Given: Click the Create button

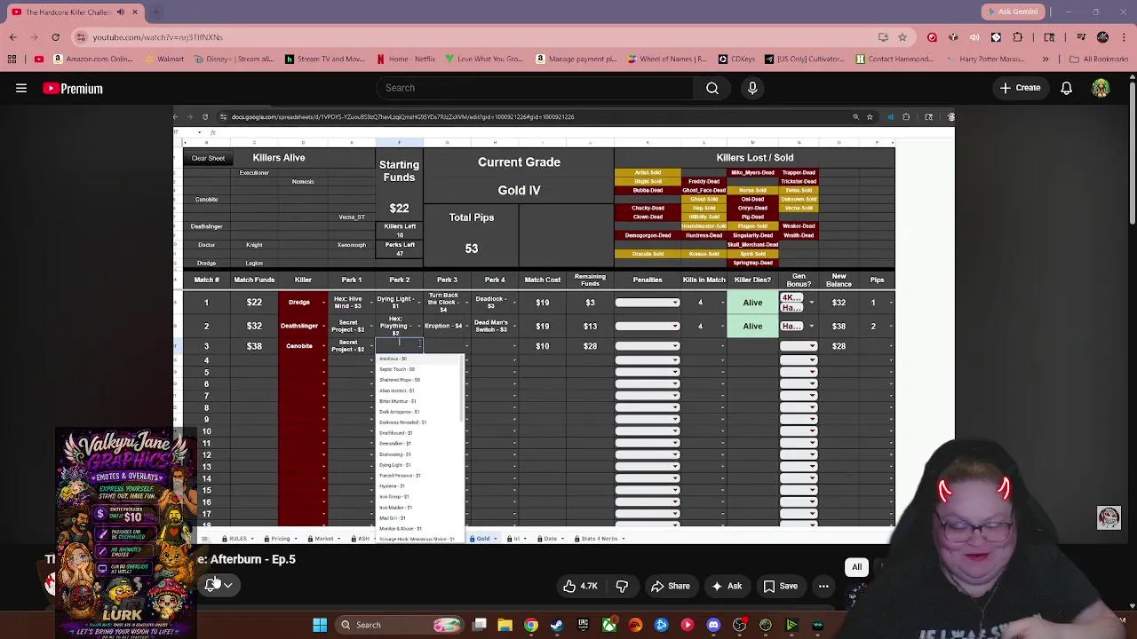Looking at the screenshot, I should [x=1019, y=88].
